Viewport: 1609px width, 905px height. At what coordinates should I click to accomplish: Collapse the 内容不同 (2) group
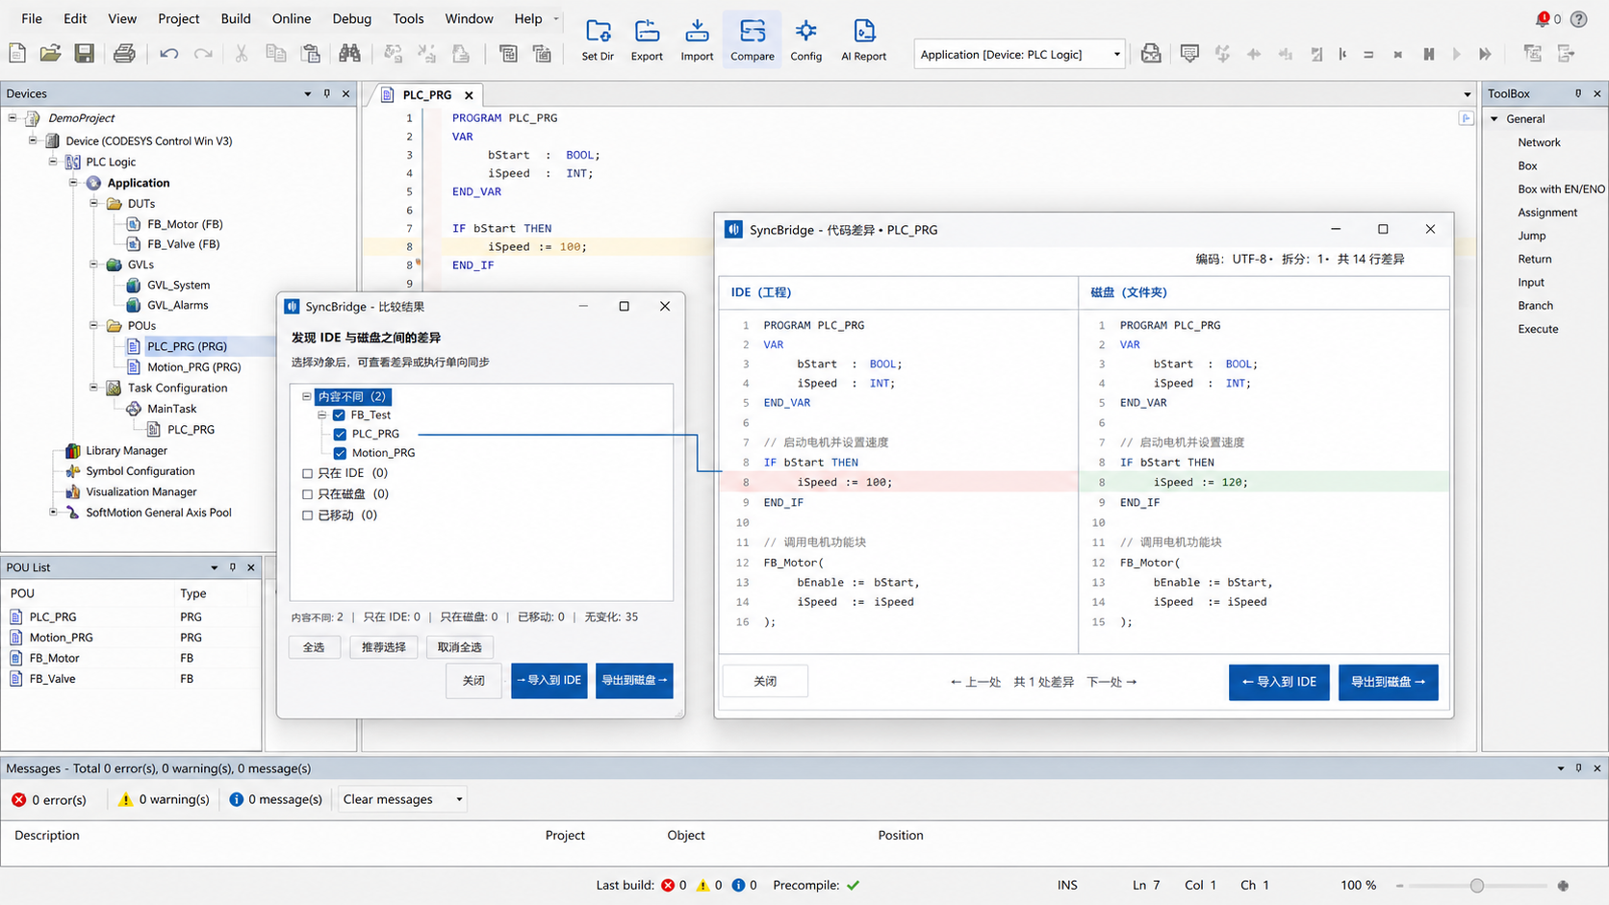307,396
